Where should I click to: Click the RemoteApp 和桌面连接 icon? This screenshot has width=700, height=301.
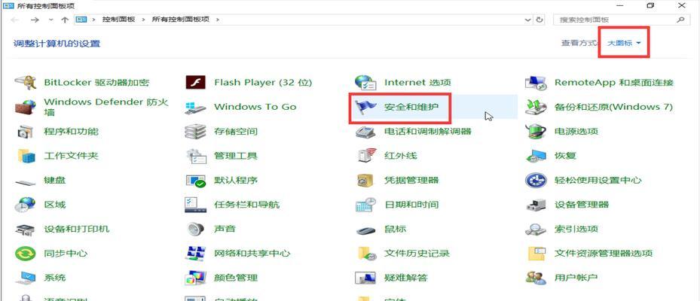[x=536, y=83]
